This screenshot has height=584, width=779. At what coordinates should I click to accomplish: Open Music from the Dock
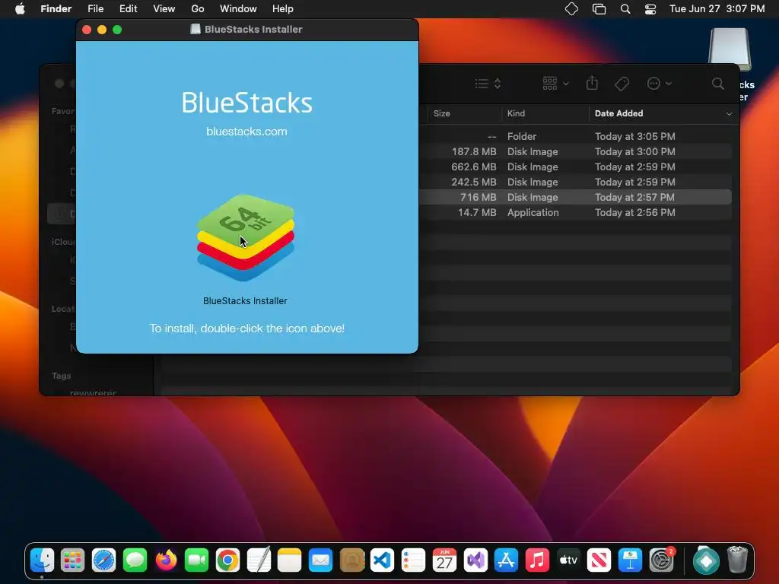537,560
